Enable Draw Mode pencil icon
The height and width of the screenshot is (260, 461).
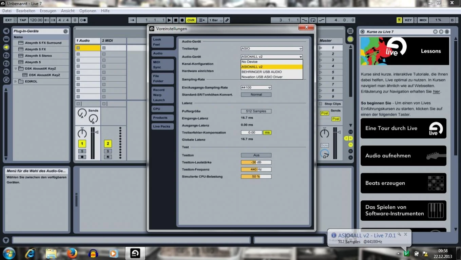pos(227,20)
